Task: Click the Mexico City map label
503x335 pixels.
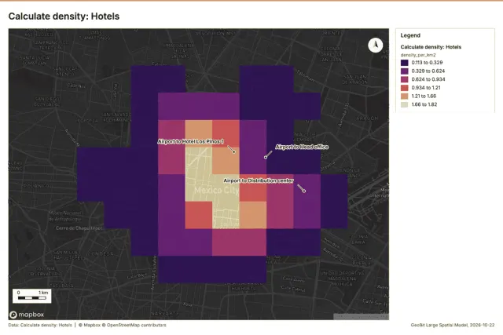Action: (216, 190)
